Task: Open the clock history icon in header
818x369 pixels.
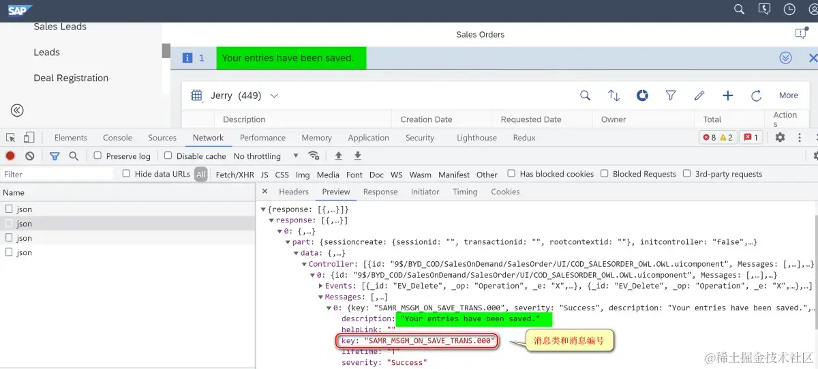Action: tap(789, 10)
